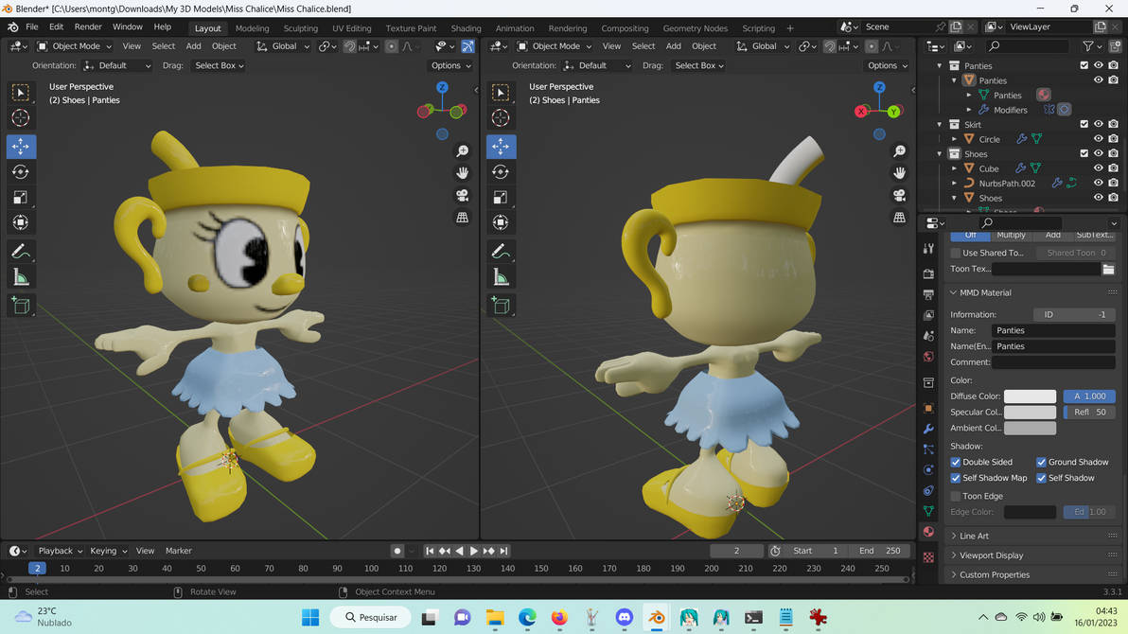The height and width of the screenshot is (634, 1128).
Task: Select the Cursor tool in left viewport
Action: pyautogui.click(x=21, y=118)
